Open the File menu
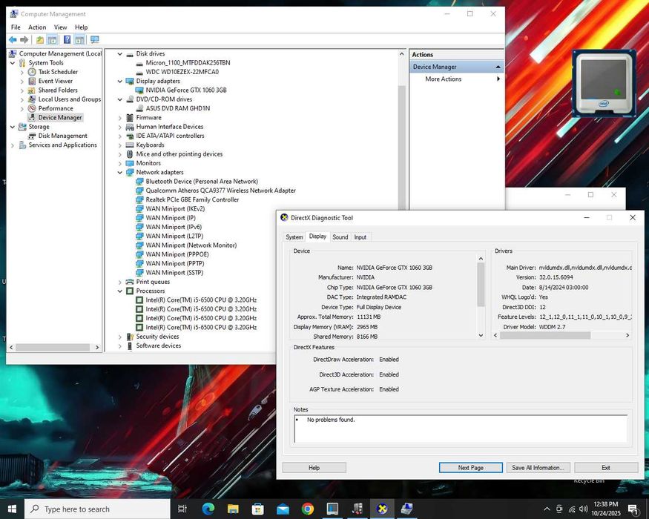649x519 pixels. pos(16,27)
